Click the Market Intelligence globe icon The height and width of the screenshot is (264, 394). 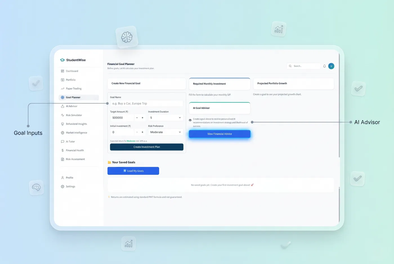coord(62,133)
